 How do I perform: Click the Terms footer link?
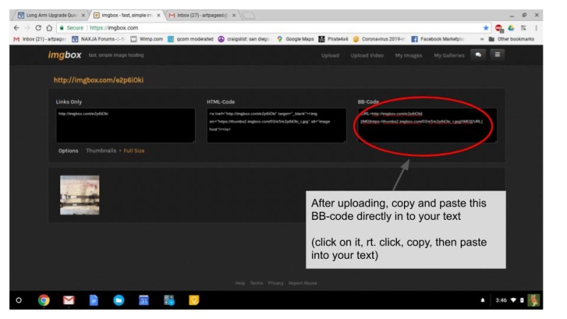pos(257,283)
